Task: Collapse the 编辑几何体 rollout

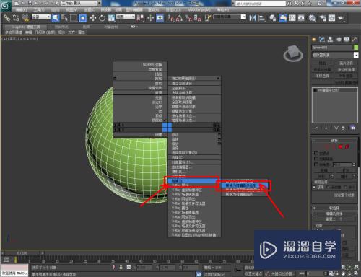Action: click(x=335, y=214)
